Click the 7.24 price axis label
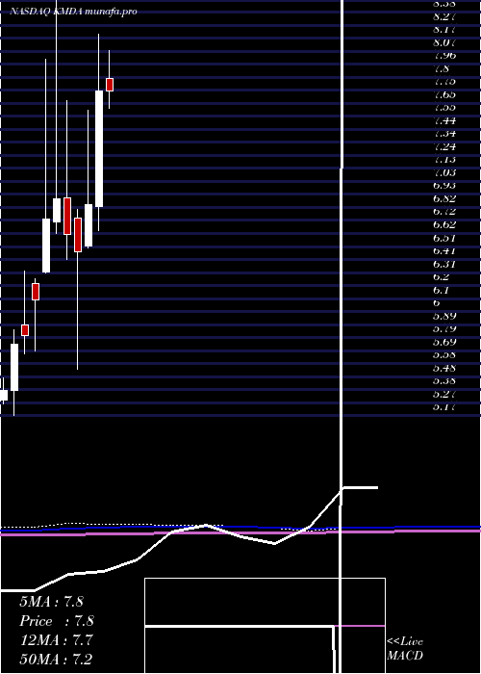Viewport: 481px width, 674px height. tap(444, 146)
